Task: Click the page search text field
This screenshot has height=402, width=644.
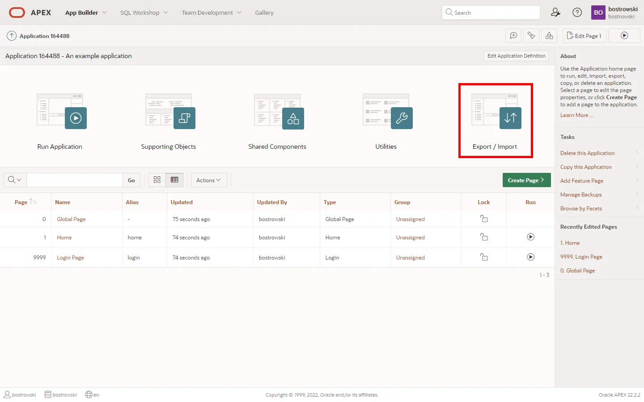Action: (75, 180)
